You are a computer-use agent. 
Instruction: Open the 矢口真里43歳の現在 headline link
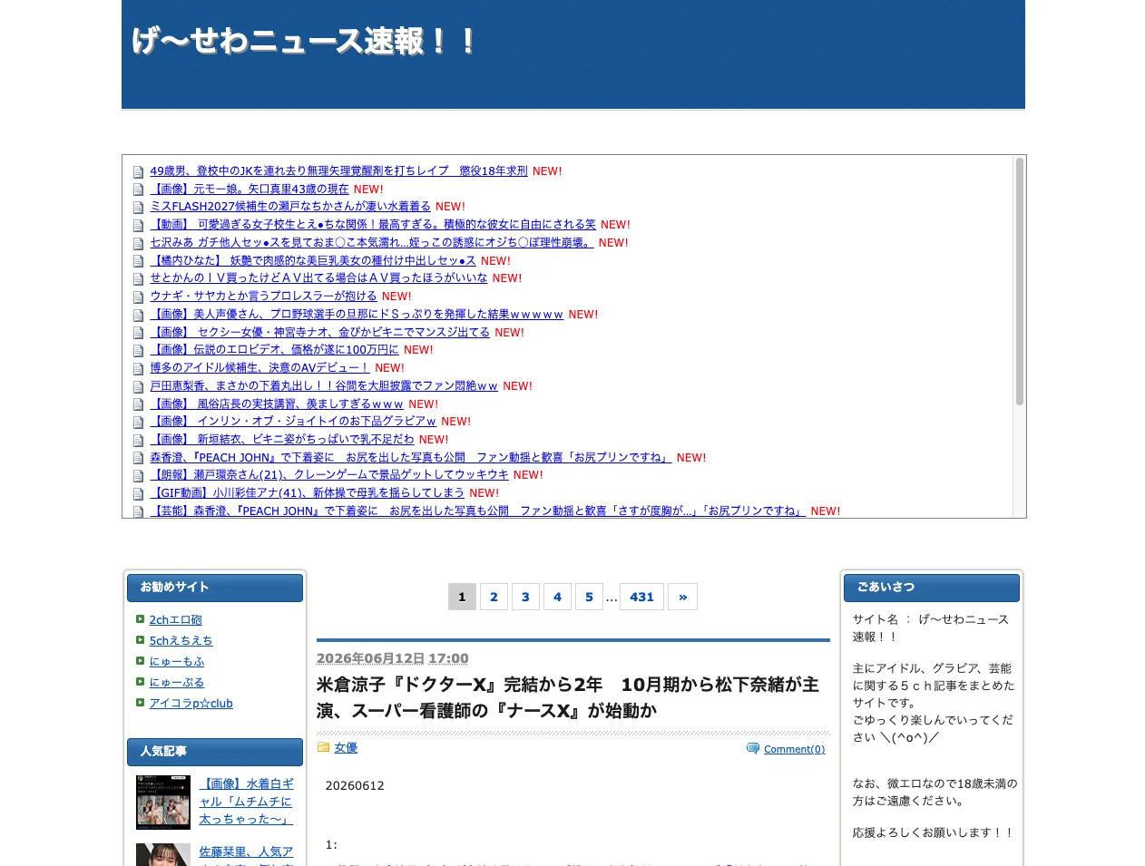[x=250, y=190]
